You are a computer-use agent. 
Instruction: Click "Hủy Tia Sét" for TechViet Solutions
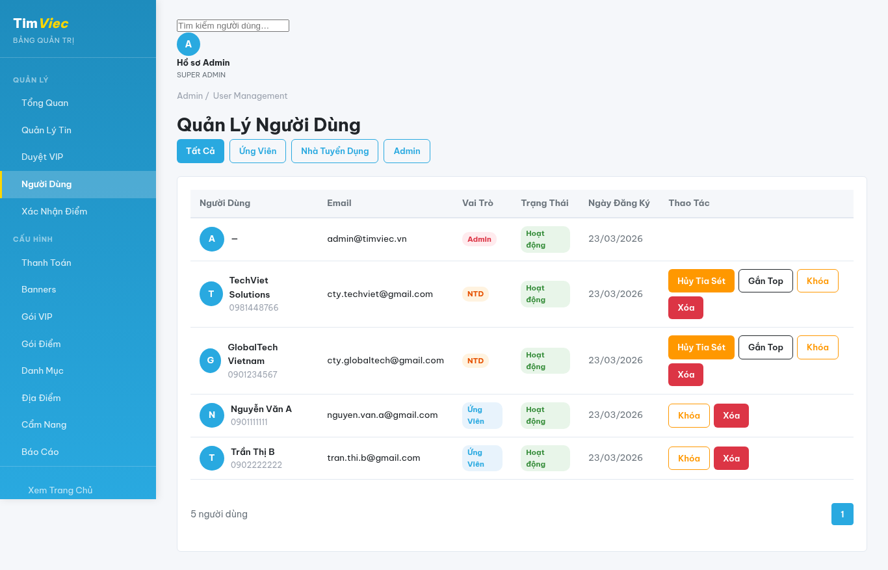pyautogui.click(x=701, y=281)
